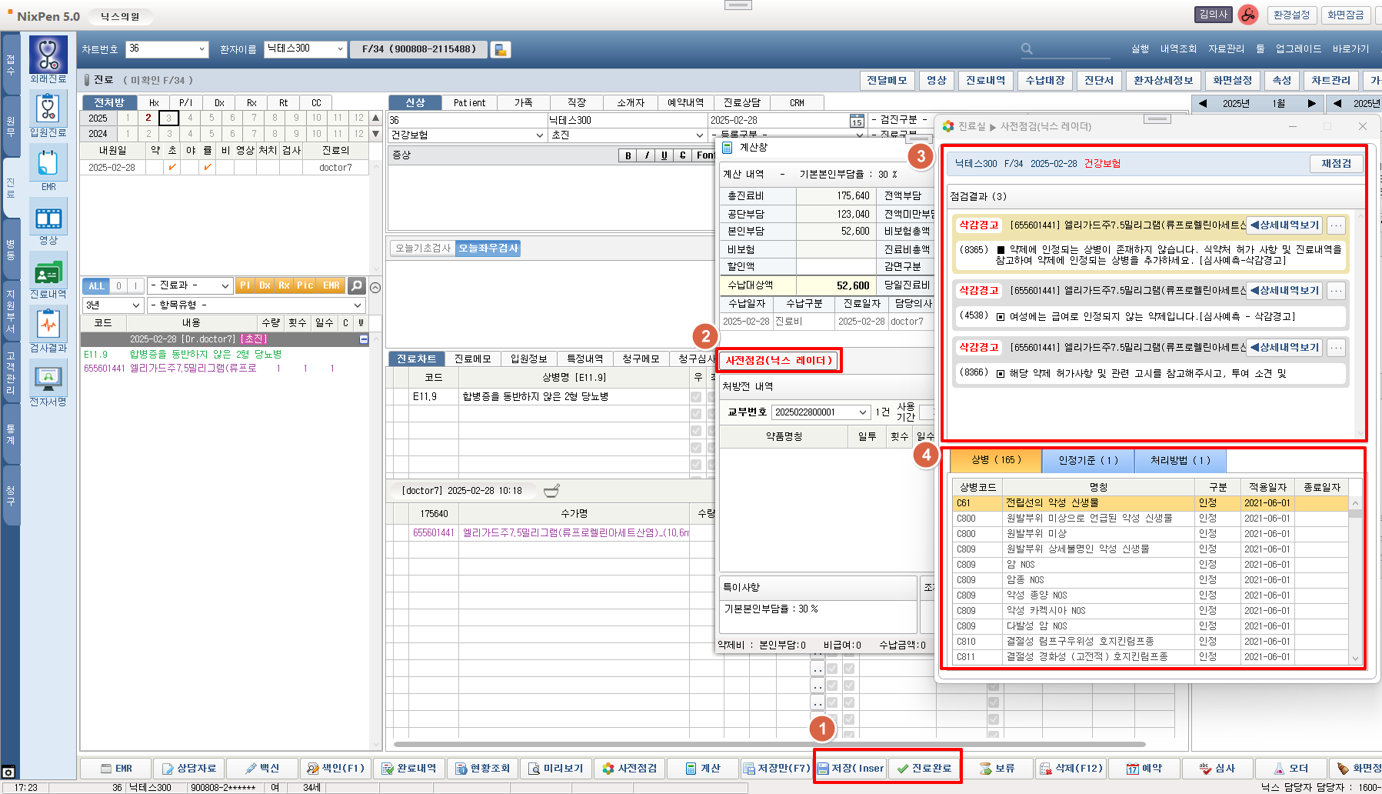1382x794 pixels.
Task: Toggle the checkbox in the E11.9 diagnosis row
Action: (696, 397)
